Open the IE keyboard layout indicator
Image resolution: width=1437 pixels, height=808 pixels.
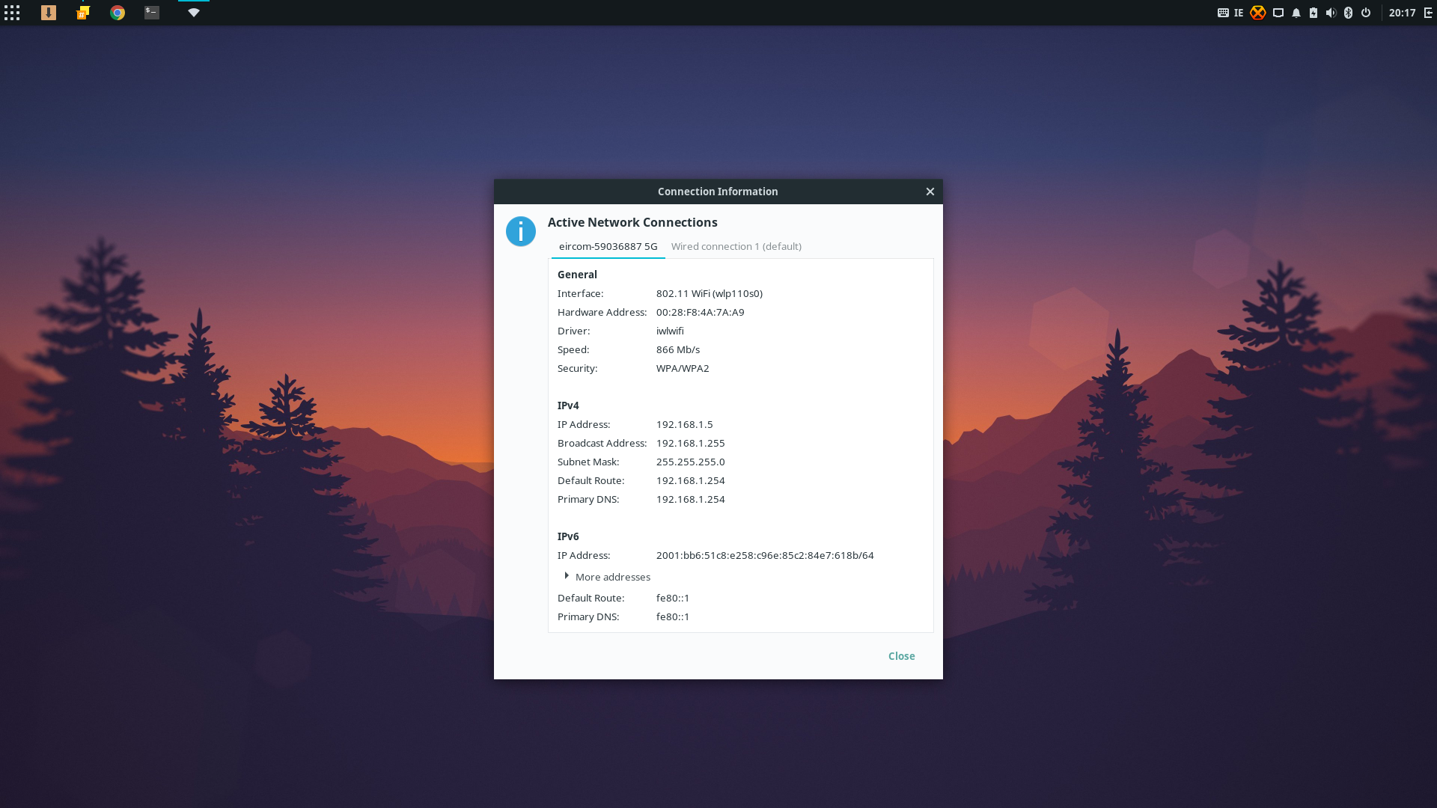(1239, 13)
